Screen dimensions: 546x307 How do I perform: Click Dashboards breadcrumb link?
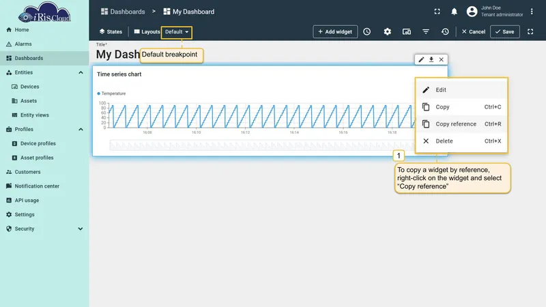point(123,12)
